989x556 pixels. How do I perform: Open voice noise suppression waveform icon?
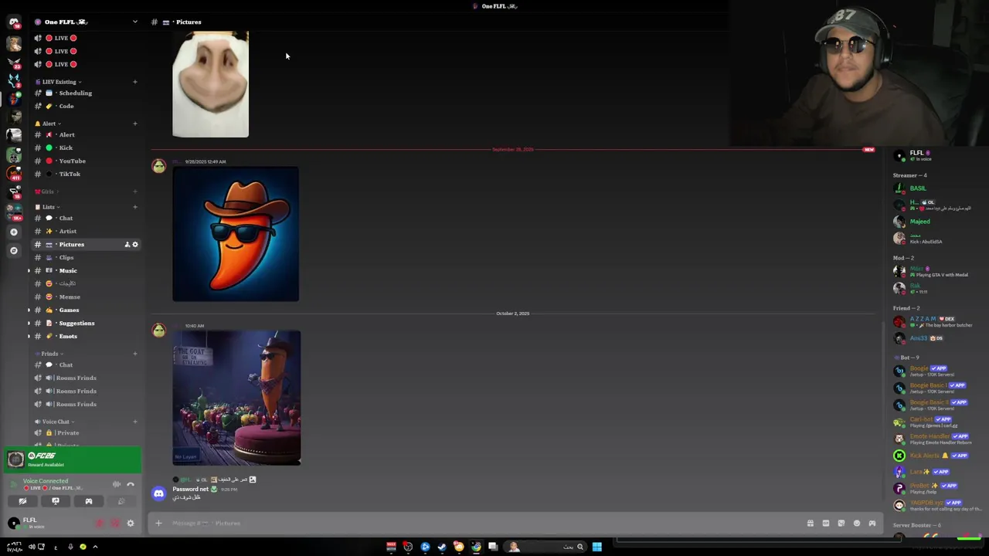116,484
